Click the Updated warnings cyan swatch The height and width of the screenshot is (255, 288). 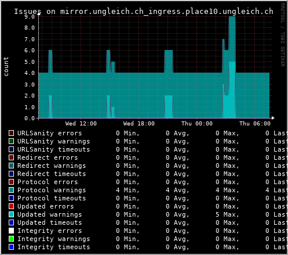click(x=12, y=214)
